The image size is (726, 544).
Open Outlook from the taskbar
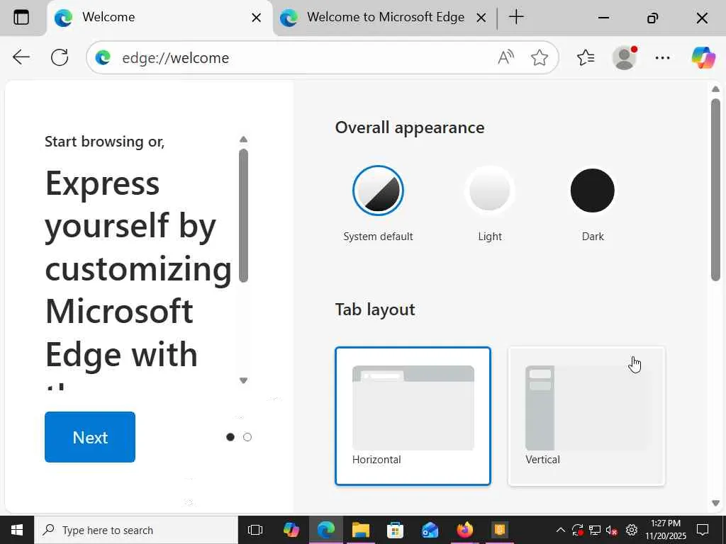[x=430, y=530]
